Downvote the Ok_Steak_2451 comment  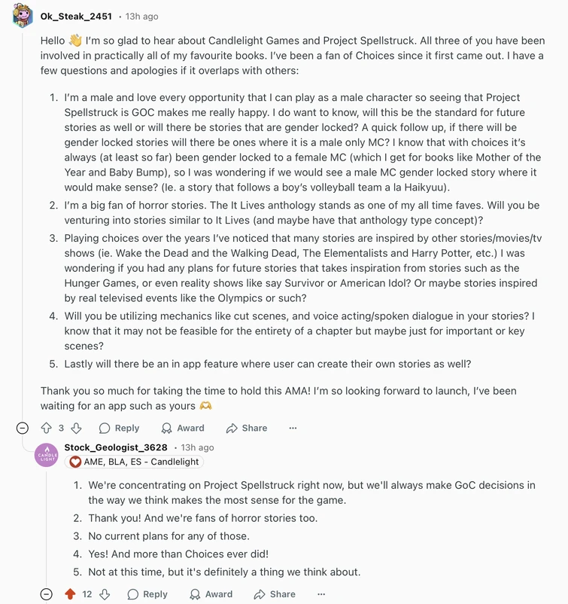coord(77,428)
